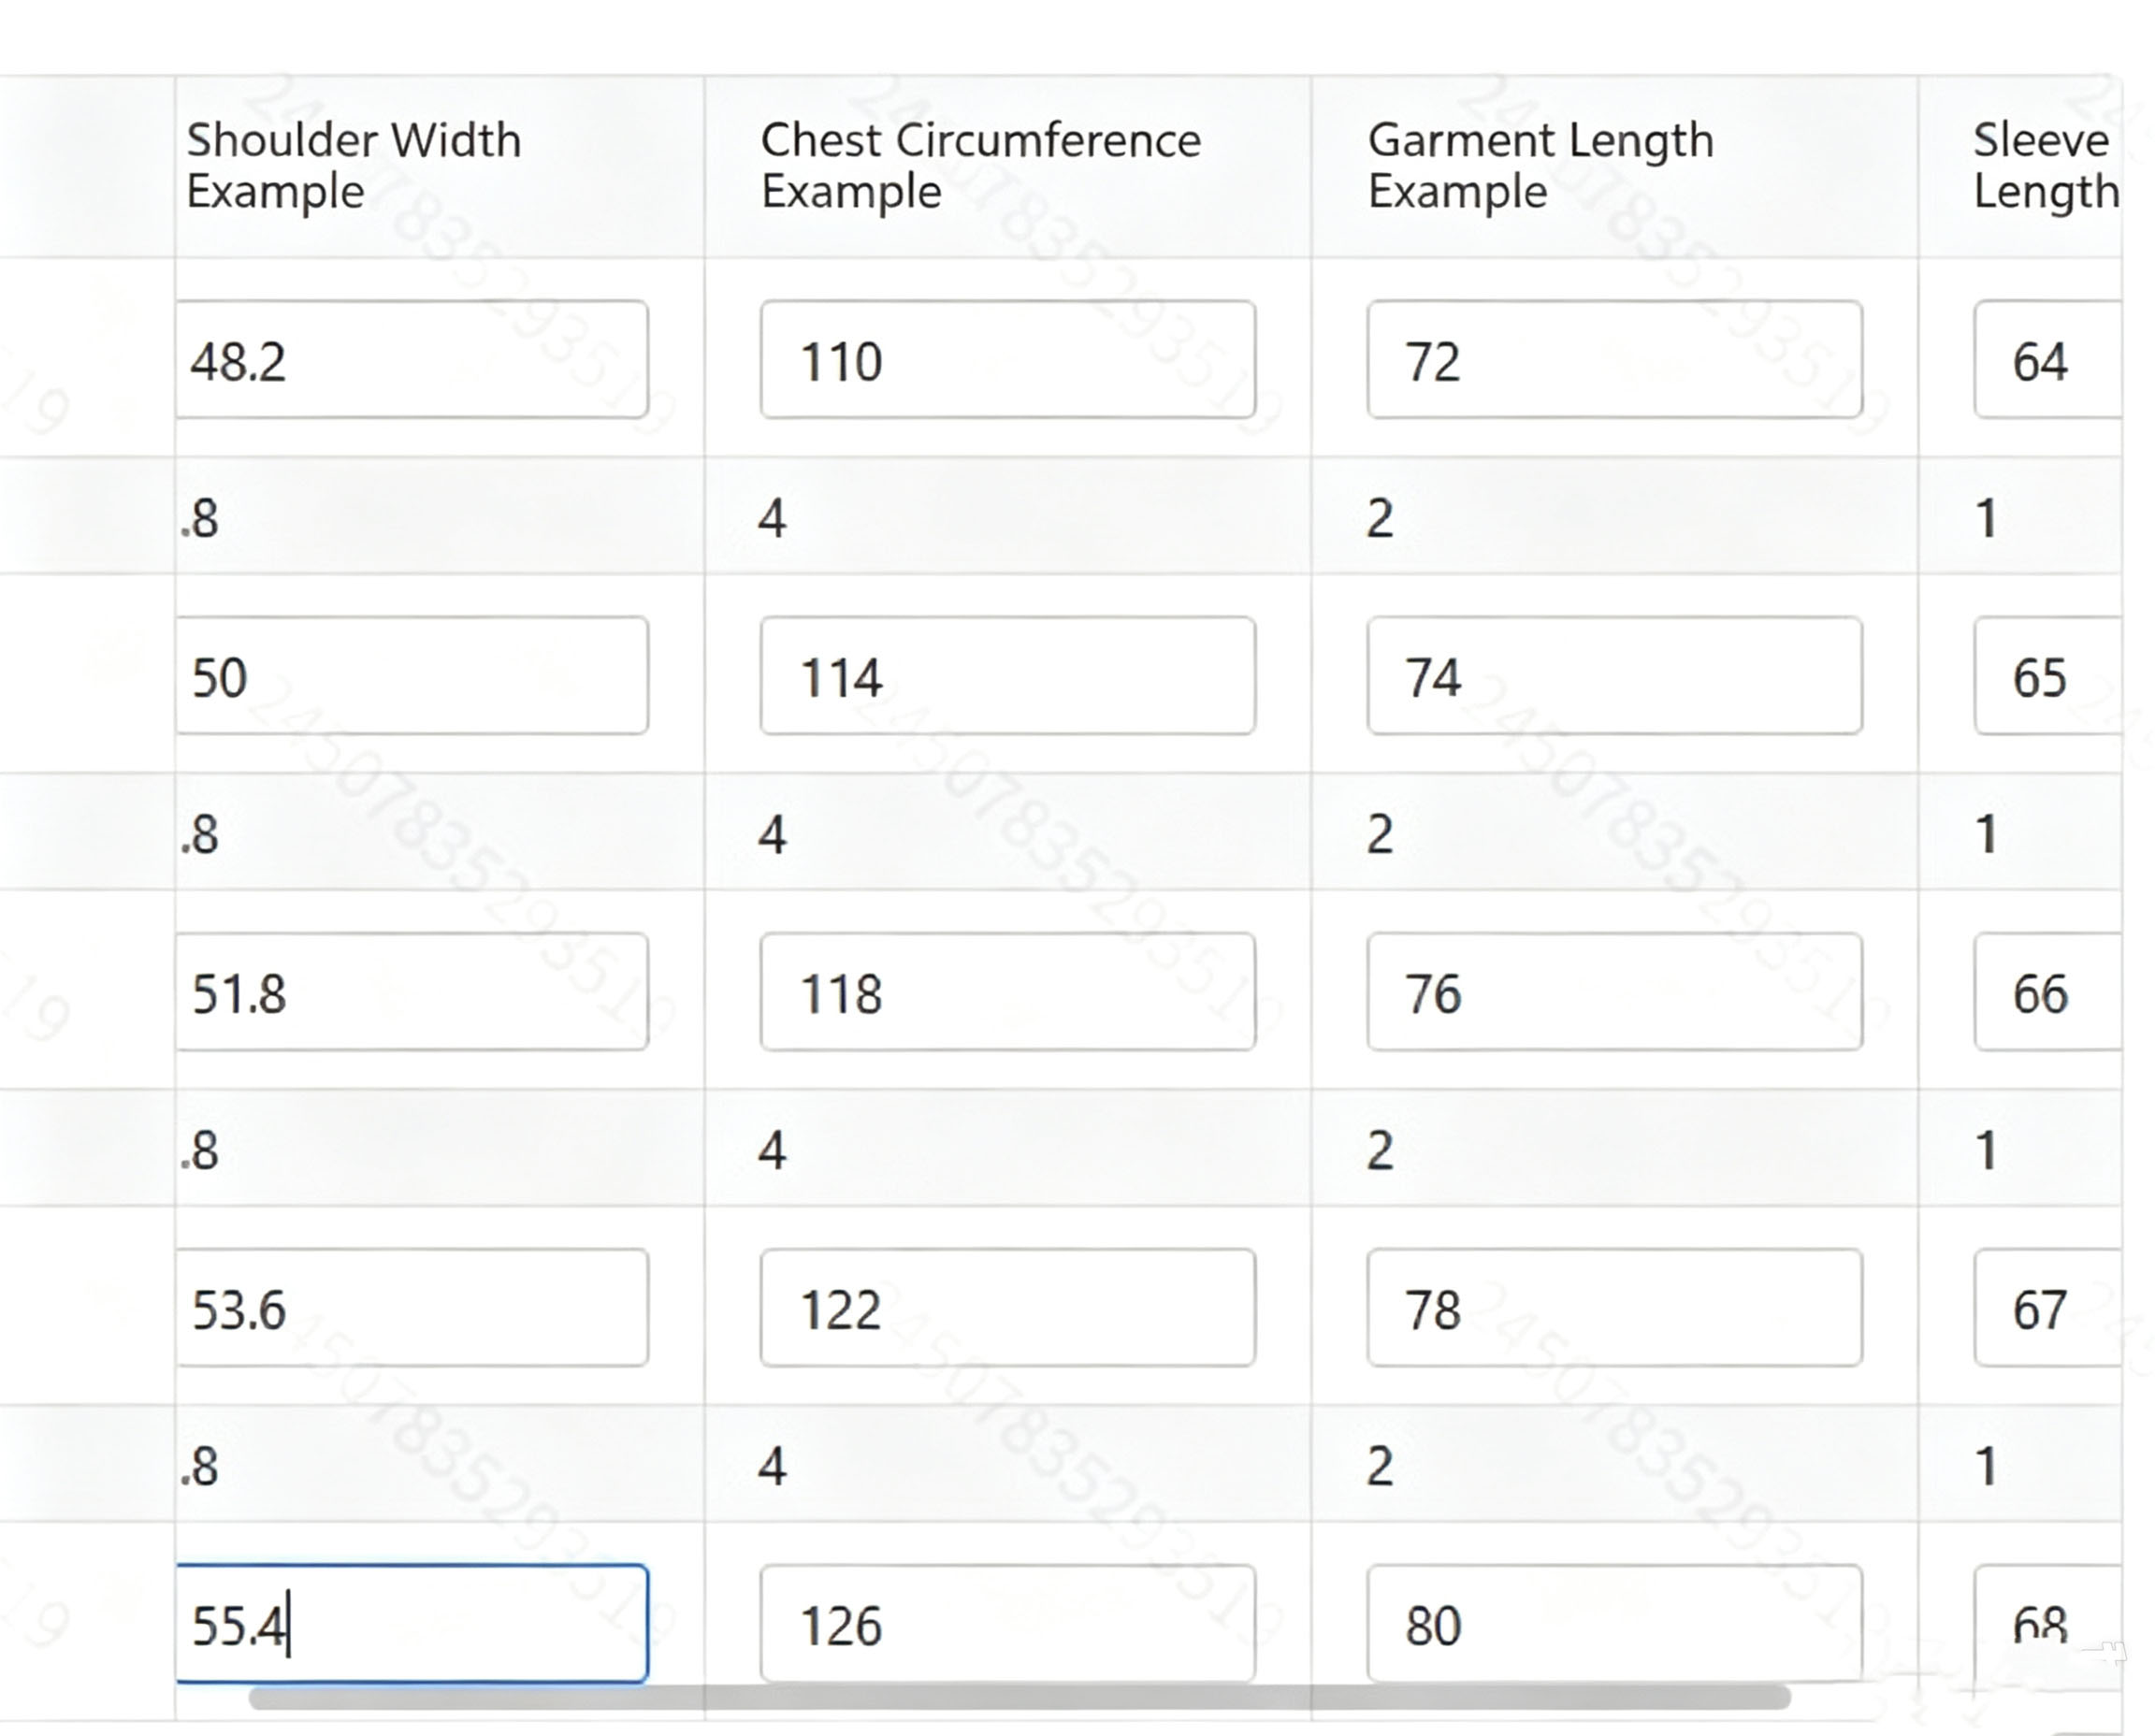Click the shoulder width field containing 50
Screen dimensions: 2155x1736
tap(412, 676)
